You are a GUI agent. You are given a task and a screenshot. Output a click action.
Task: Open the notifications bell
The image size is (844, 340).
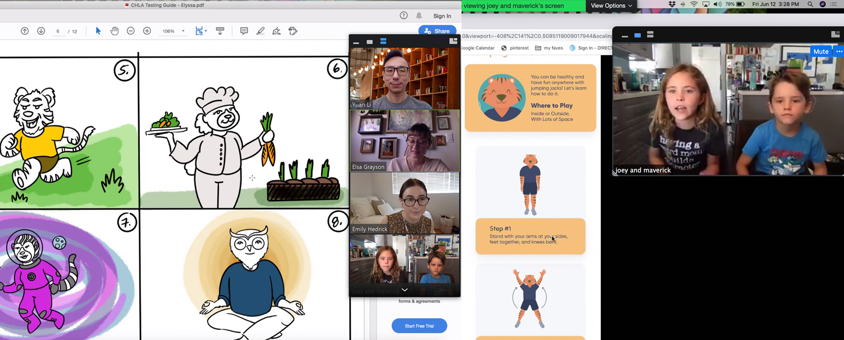tap(419, 15)
